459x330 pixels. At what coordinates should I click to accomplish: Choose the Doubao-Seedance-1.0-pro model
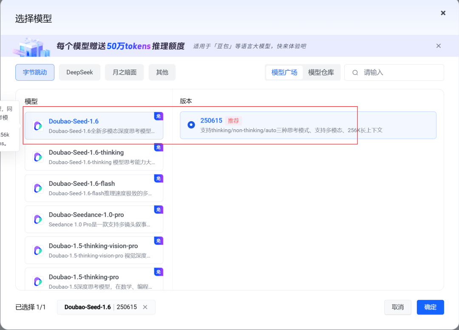pyautogui.click(x=94, y=219)
